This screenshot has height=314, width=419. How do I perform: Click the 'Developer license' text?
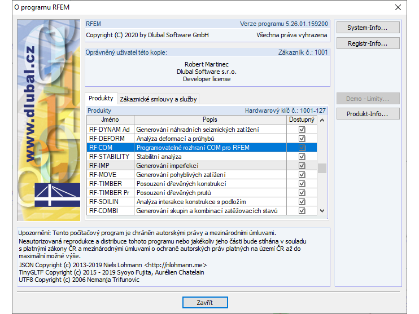pos(207,79)
